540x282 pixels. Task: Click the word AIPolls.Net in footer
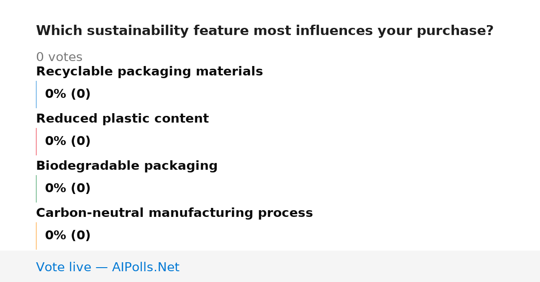146,267
